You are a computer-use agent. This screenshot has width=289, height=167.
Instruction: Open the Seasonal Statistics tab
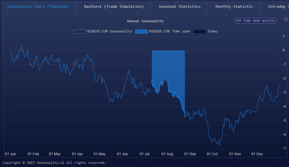pyautogui.click(x=179, y=6)
